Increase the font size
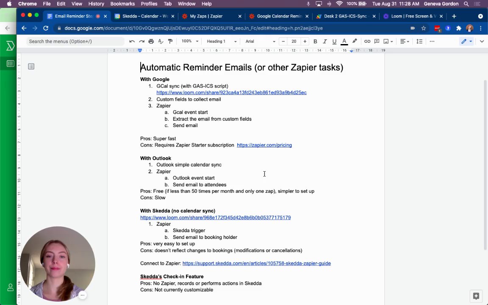 point(305,42)
